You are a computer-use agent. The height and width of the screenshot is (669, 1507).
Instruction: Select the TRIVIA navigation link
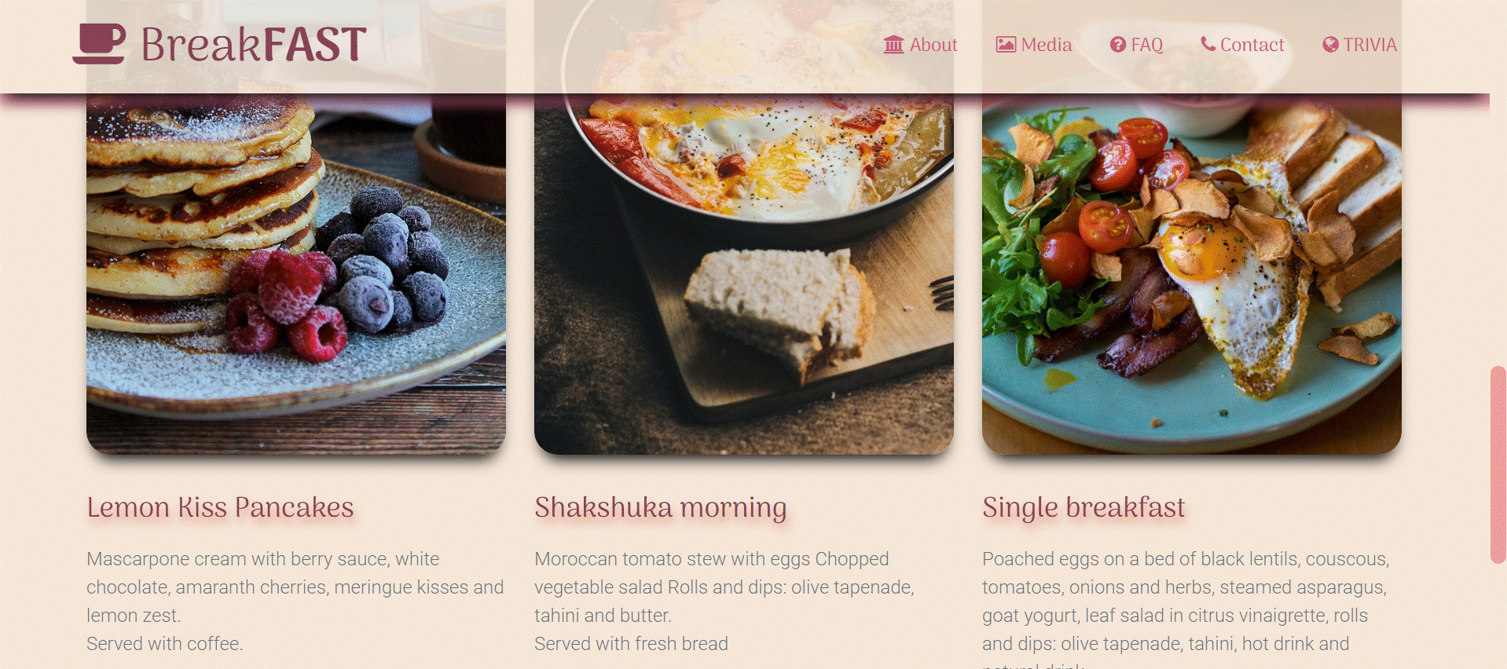(1359, 45)
